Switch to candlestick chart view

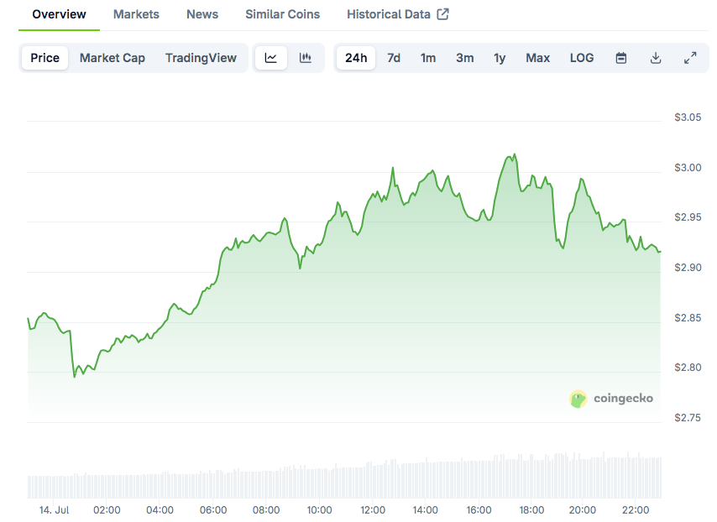pos(306,58)
